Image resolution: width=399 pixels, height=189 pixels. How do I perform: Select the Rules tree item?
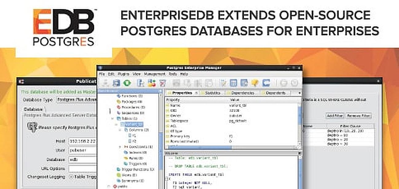tap(133, 158)
